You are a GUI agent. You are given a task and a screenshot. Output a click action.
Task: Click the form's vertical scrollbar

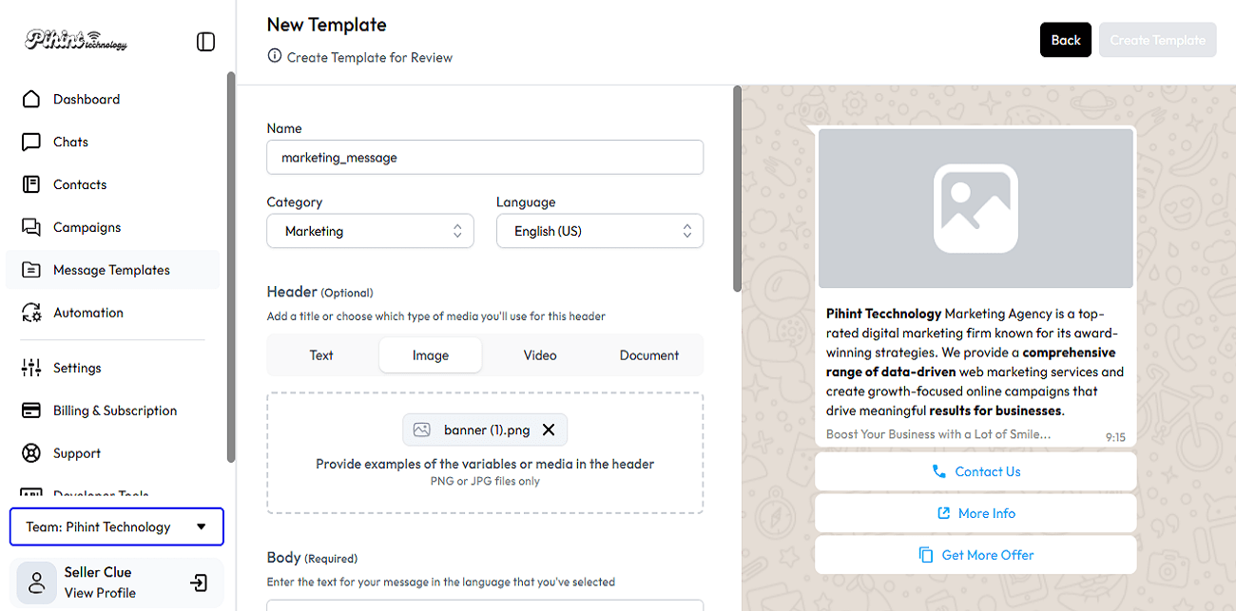pyautogui.click(x=737, y=190)
